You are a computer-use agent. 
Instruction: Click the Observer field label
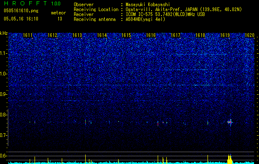pyautogui.click(x=84, y=5)
